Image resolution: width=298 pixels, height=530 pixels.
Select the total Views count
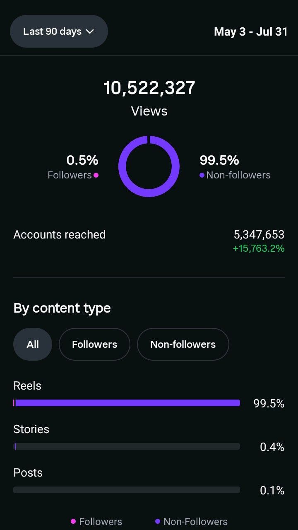pos(149,87)
